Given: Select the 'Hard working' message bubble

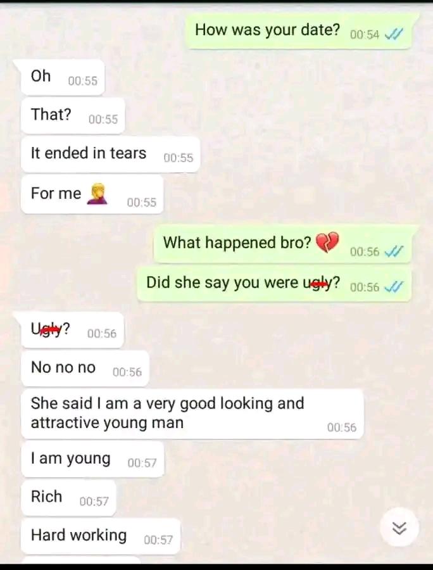Looking at the screenshot, I should [x=101, y=536].
